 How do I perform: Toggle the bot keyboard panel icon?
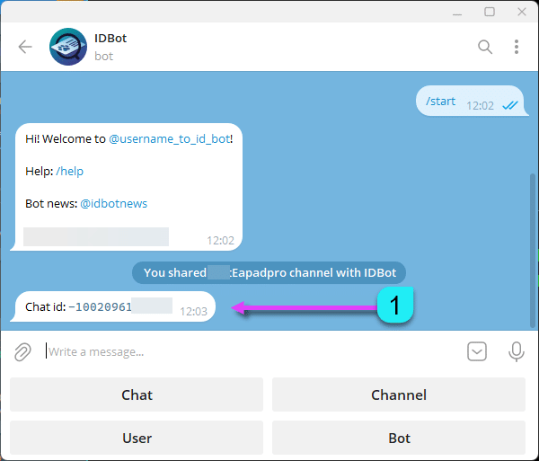coord(477,352)
